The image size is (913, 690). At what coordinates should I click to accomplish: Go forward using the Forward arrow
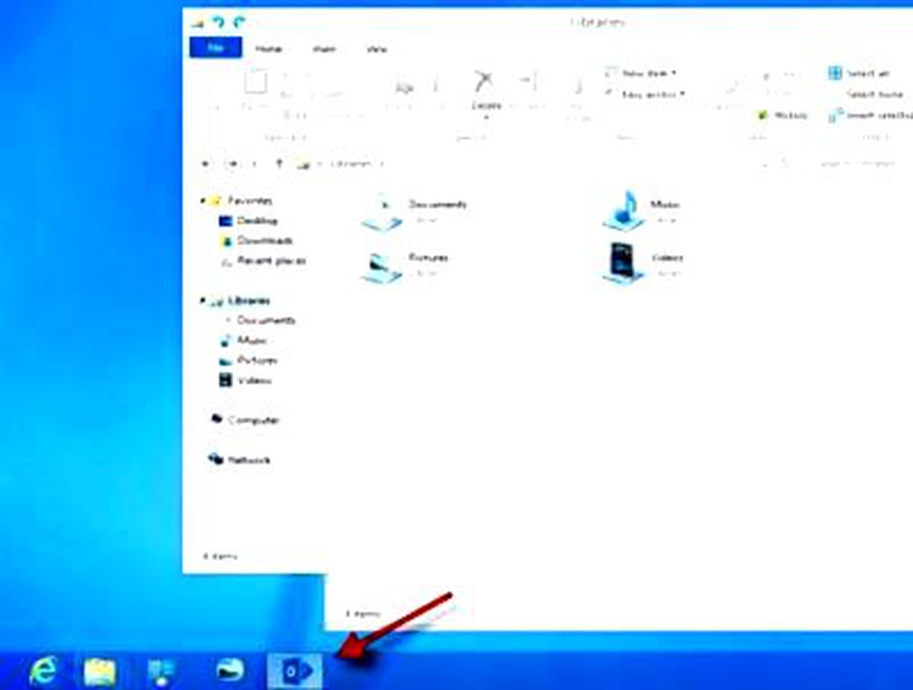pos(233,163)
